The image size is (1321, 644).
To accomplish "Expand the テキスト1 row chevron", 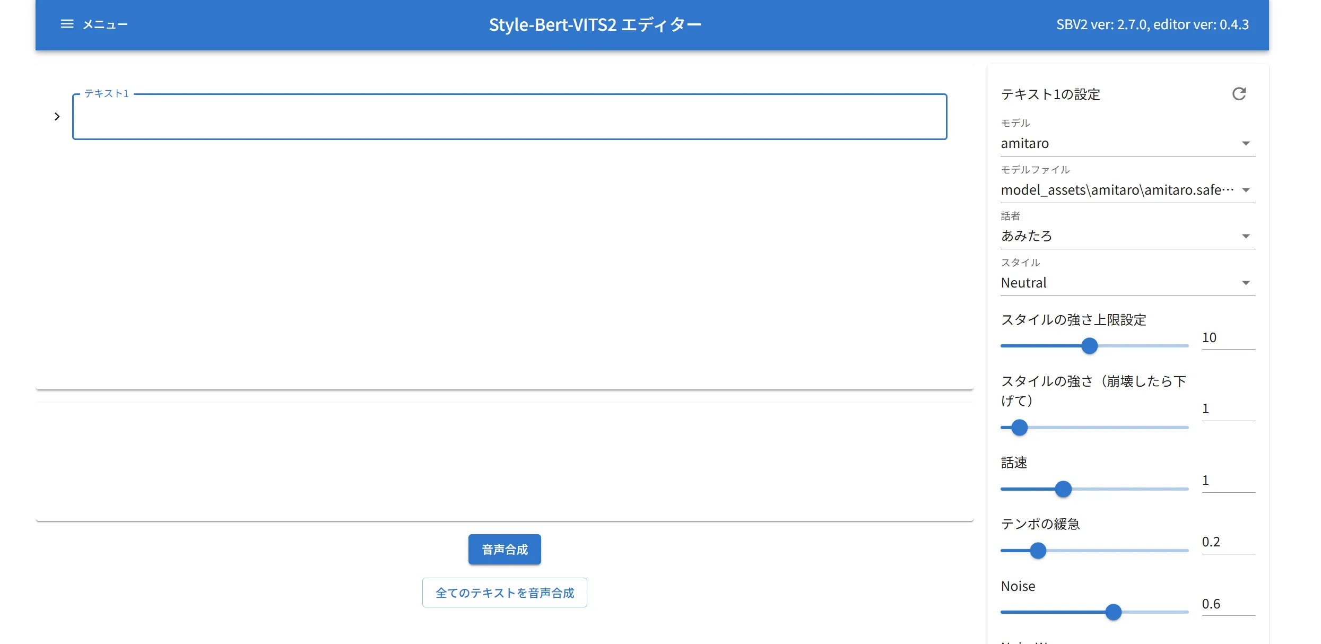I will tap(57, 117).
